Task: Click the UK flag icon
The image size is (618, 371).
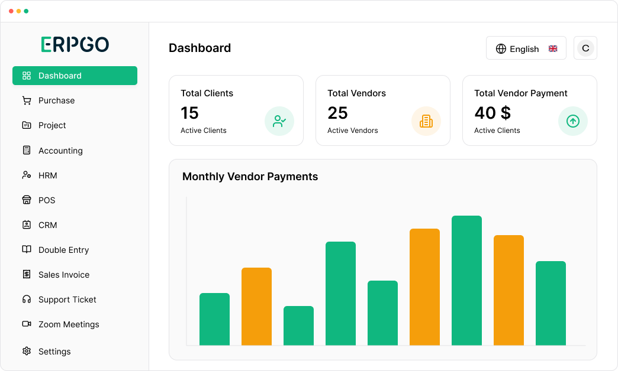Action: click(553, 49)
